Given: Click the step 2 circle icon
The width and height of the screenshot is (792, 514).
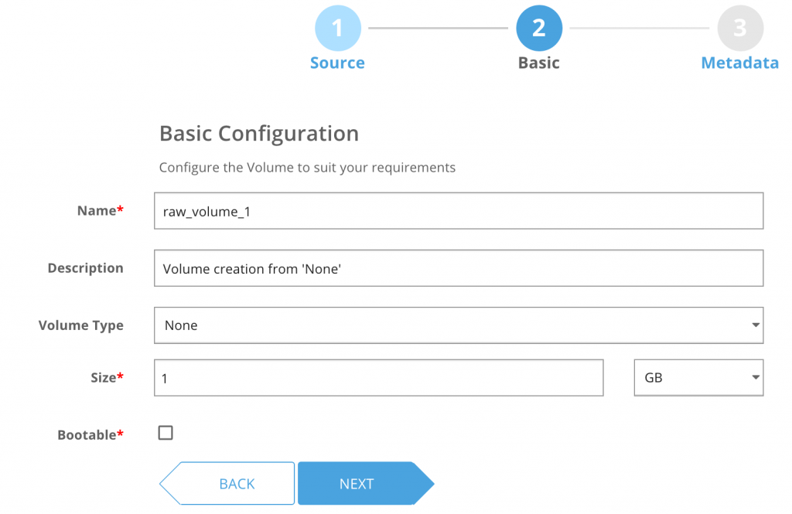Looking at the screenshot, I should pos(539,29).
